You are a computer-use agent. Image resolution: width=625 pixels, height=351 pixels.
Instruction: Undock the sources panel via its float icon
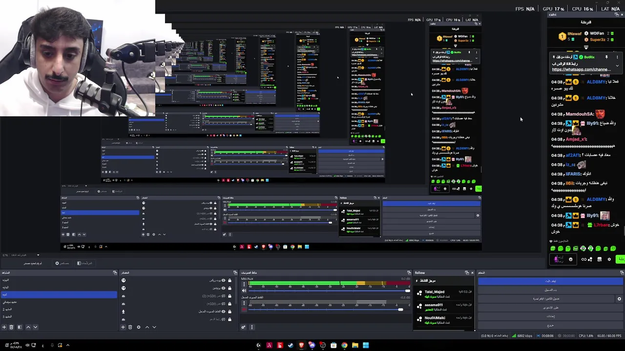[x=235, y=273]
